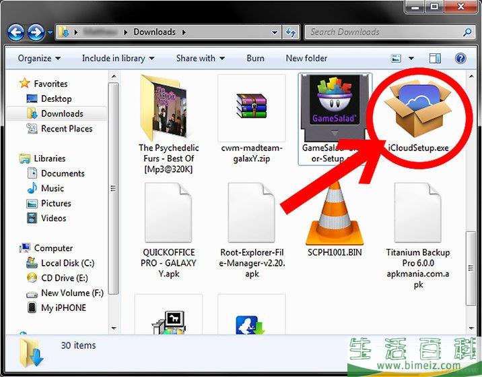Select Libraries in the navigation pane
The image size is (482, 377).
50,158
